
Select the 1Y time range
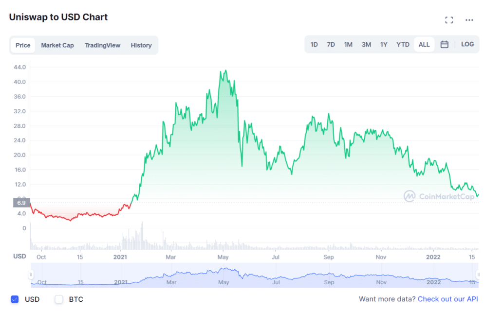coord(384,44)
